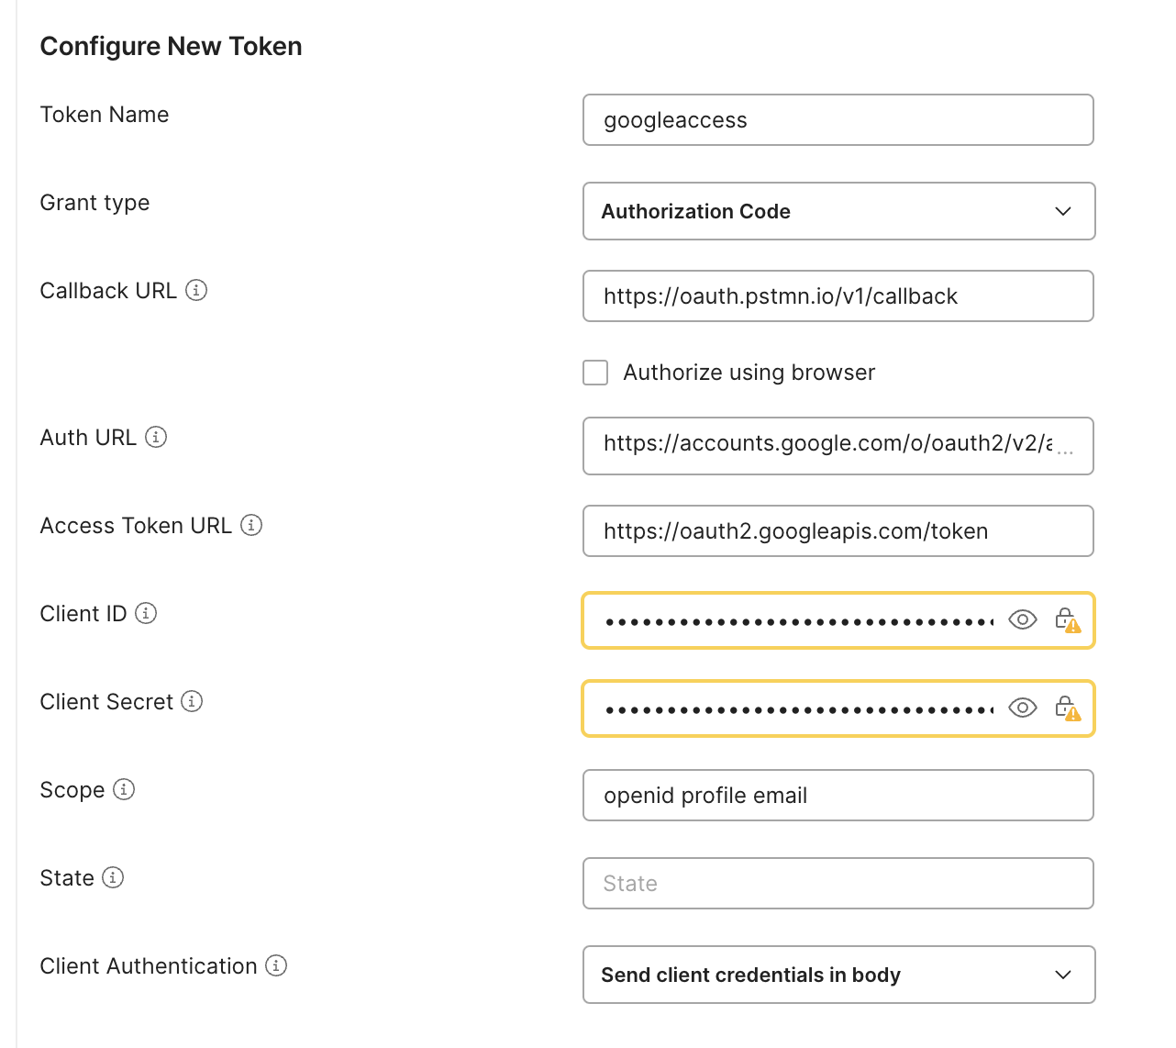
Task: Click the Client Authentication info icon
Action: pos(276,965)
